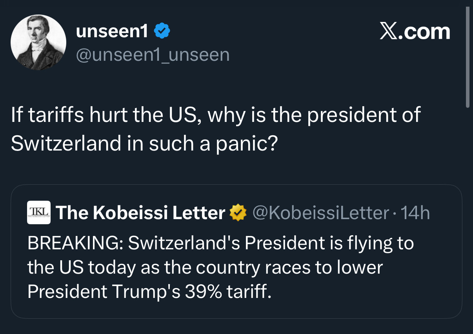Click the phrase "If tariffs hurt the US"
This screenshot has height=334, width=473.
(106, 115)
